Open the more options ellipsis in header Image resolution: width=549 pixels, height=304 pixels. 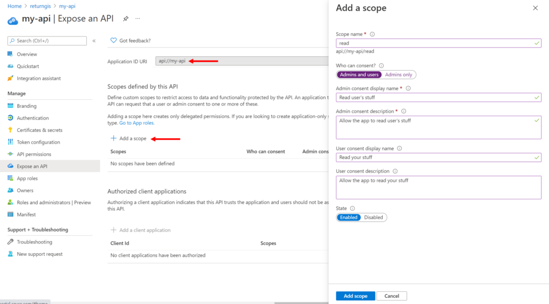pos(138,19)
